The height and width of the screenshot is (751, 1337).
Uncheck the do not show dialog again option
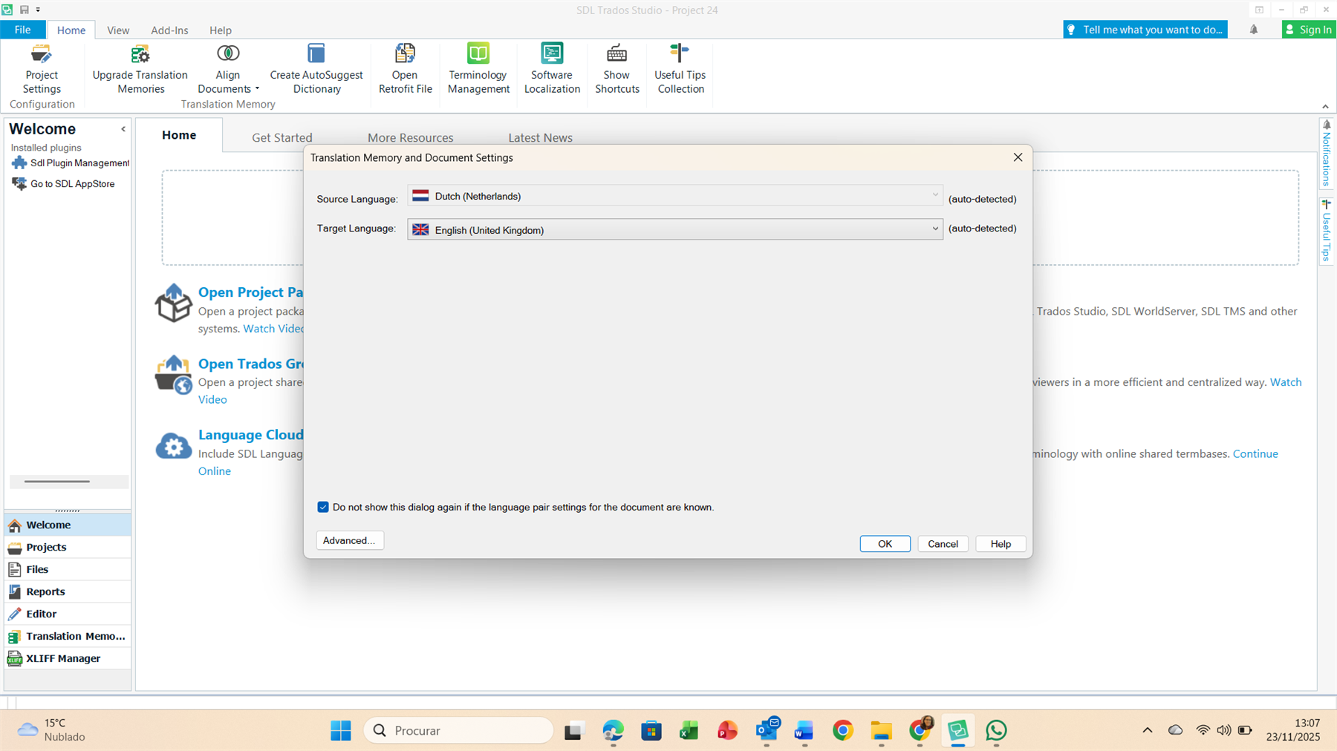[x=323, y=507]
